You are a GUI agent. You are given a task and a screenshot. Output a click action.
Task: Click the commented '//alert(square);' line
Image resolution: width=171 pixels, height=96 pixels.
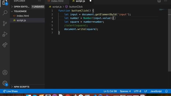click(76, 26)
